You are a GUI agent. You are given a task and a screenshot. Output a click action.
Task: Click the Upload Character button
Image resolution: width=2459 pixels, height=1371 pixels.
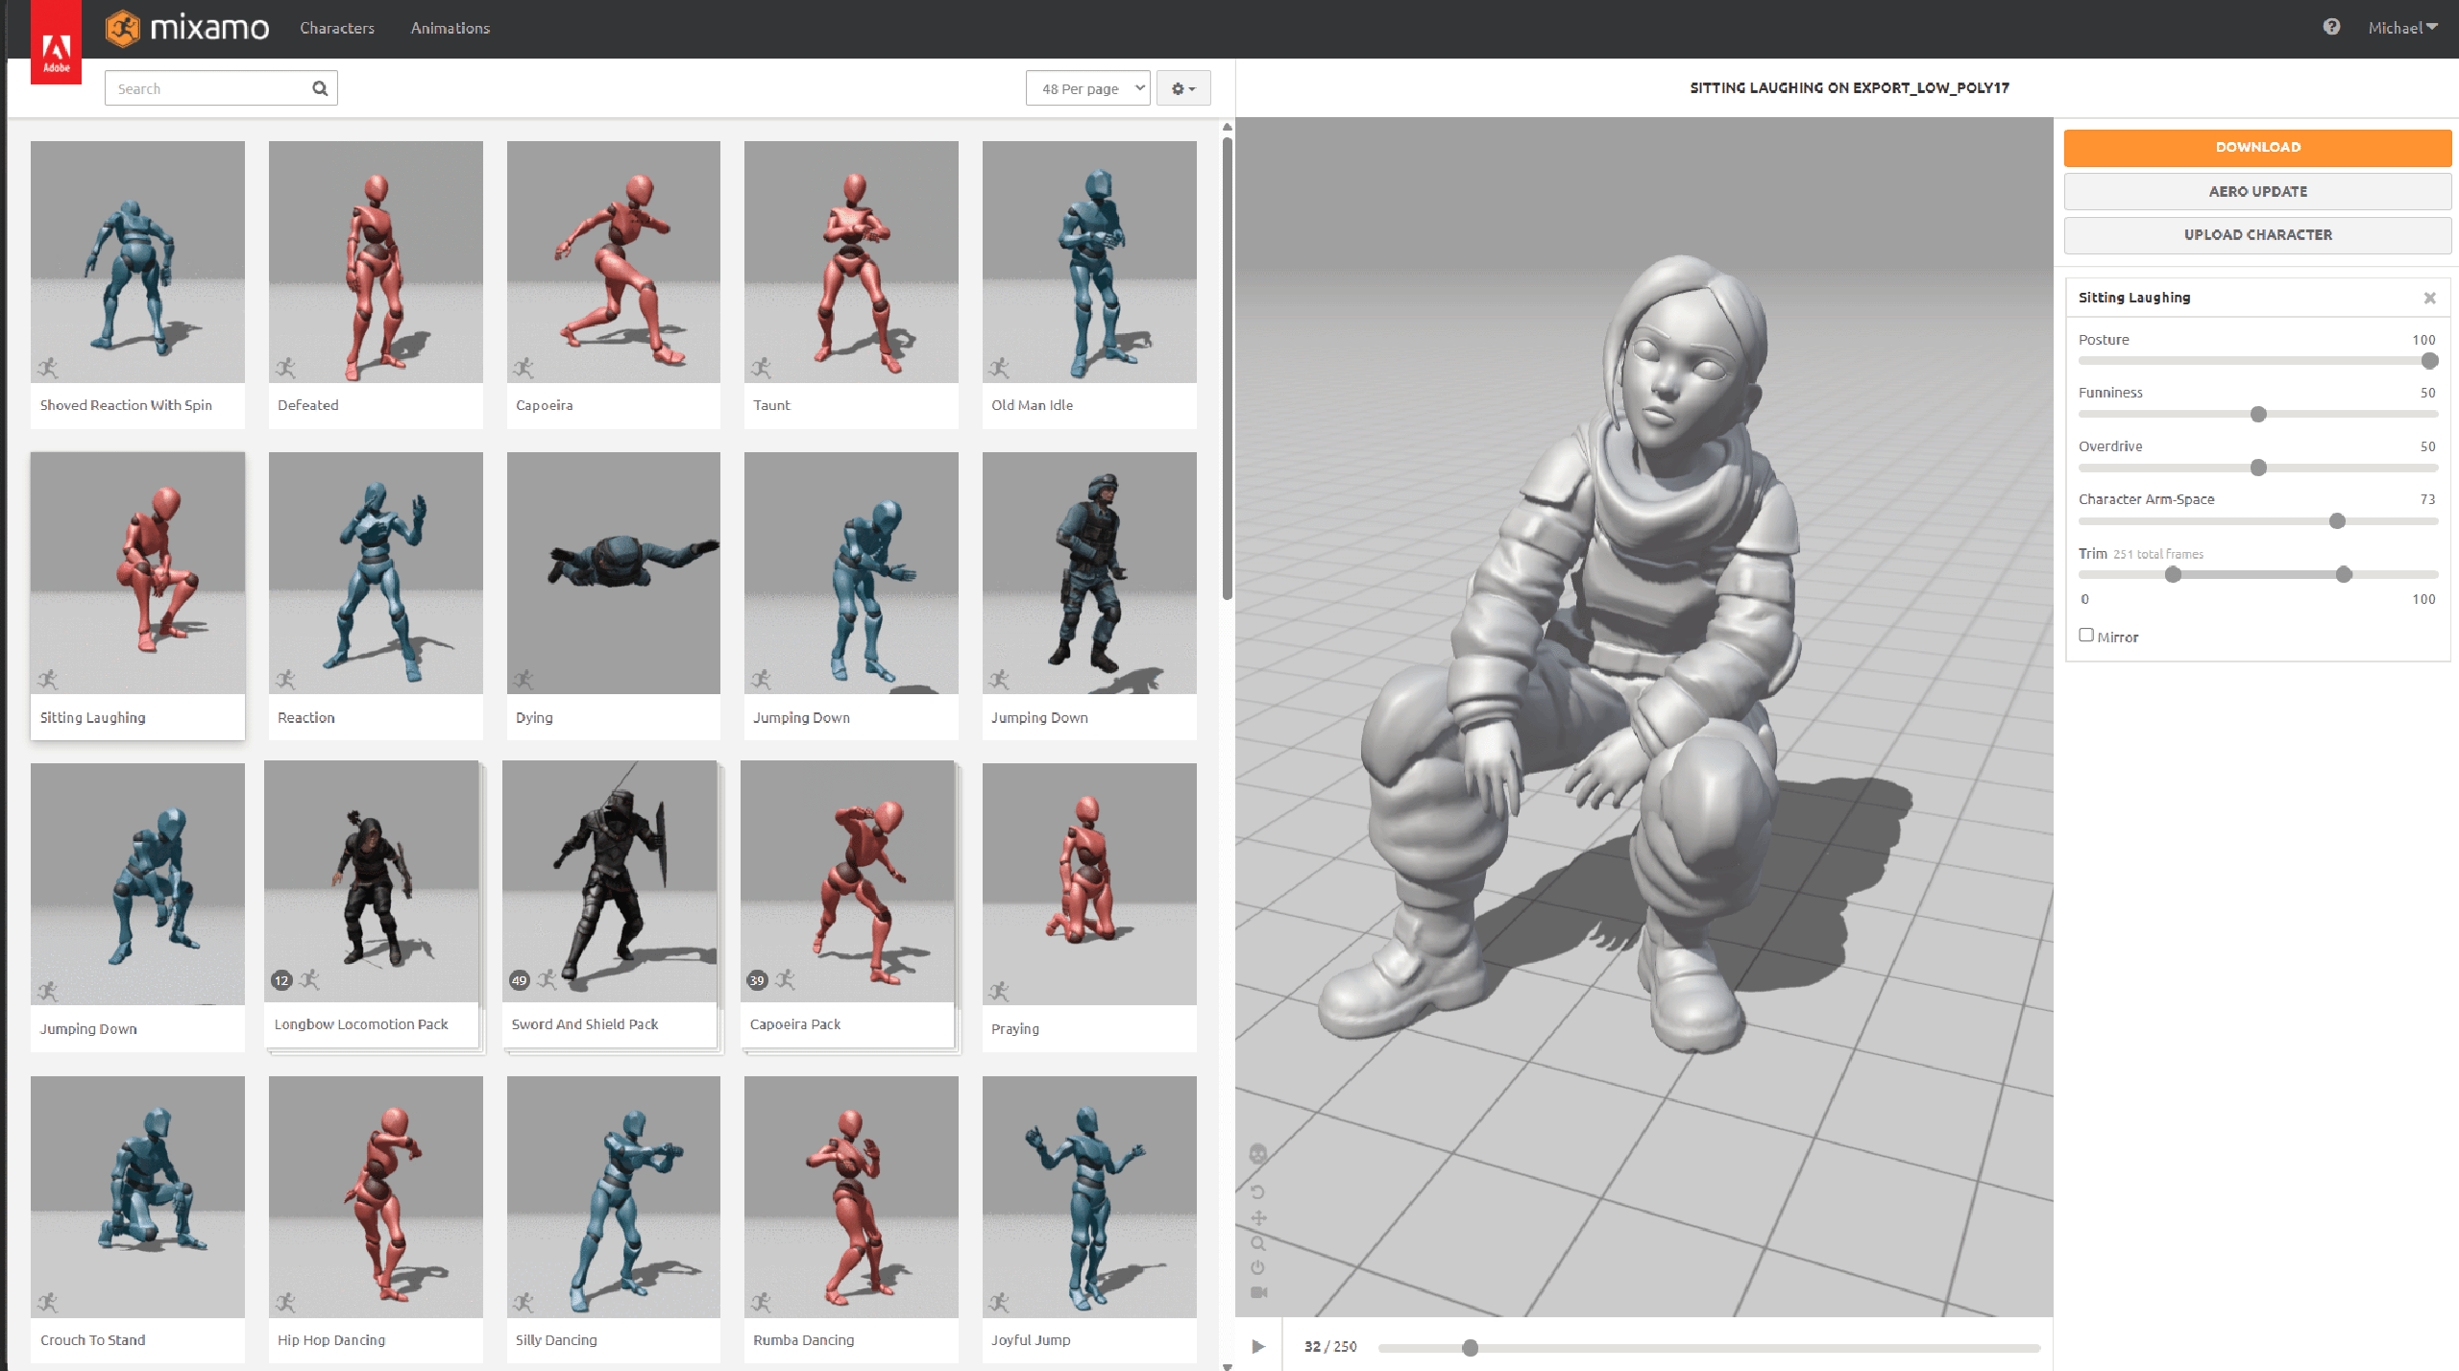[2257, 235]
